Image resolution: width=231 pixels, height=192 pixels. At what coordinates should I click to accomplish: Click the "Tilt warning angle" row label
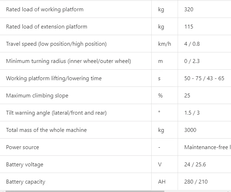[56, 113]
